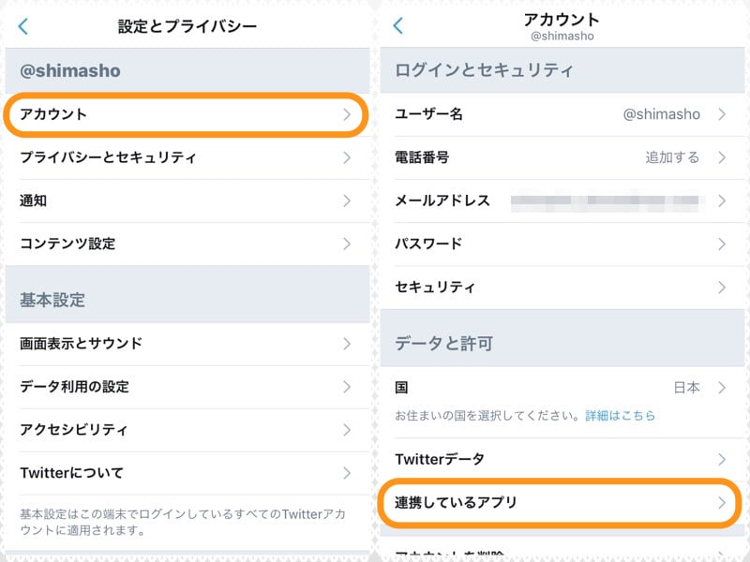The image size is (750, 562).
Task: Select the ユーザー名 @shimasho row
Action: point(562,114)
